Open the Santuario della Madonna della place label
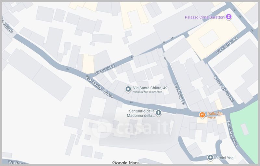 pos(141,113)
